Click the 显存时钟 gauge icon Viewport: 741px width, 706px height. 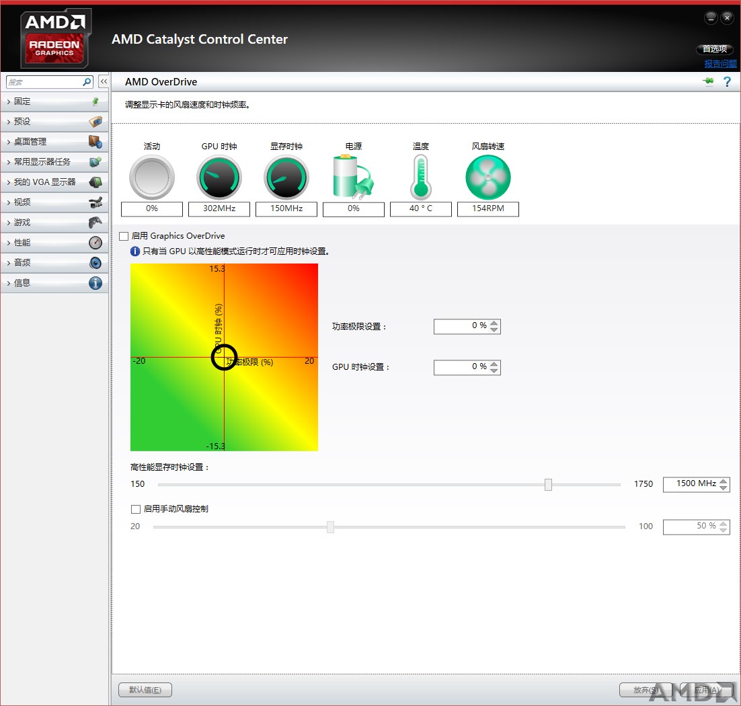click(x=286, y=178)
